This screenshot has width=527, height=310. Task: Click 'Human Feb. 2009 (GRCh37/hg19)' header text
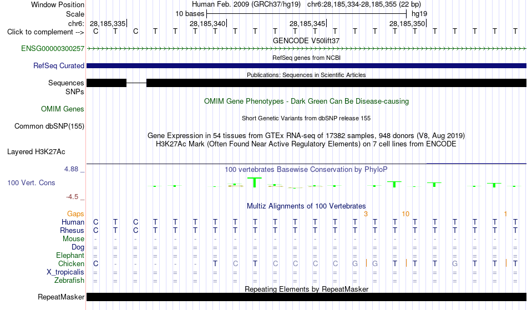coord(247,4)
